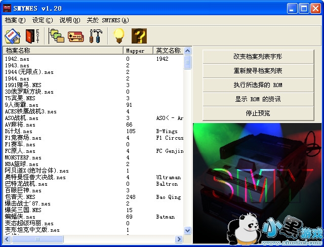Open the 档案(F) menu
Viewport: 324px width, 247px height.
pos(15,20)
